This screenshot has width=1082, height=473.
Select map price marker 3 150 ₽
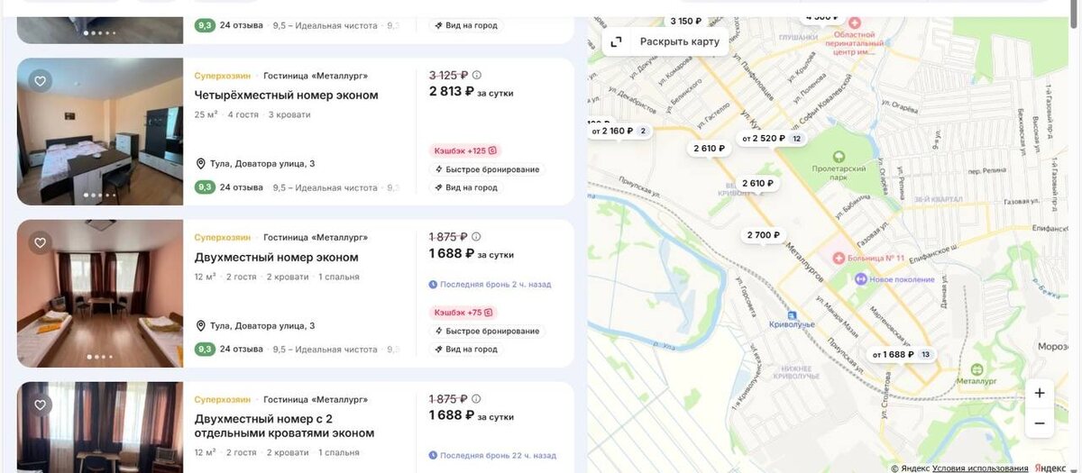pos(685,21)
